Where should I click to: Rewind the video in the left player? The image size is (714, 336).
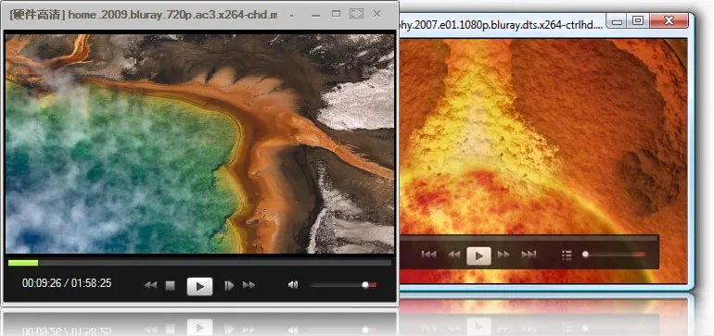point(150,285)
